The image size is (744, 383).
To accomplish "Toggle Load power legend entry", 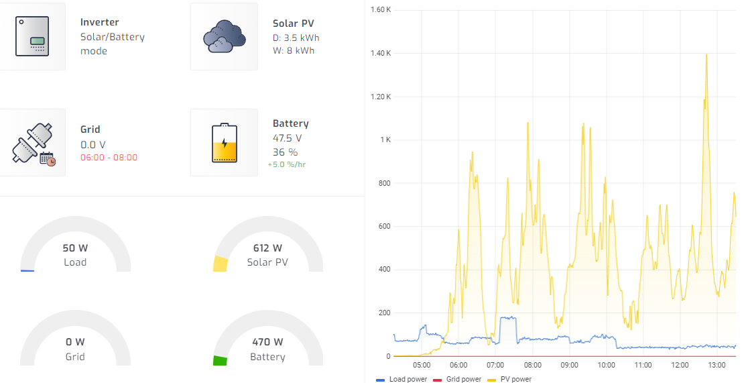I will click(x=401, y=379).
